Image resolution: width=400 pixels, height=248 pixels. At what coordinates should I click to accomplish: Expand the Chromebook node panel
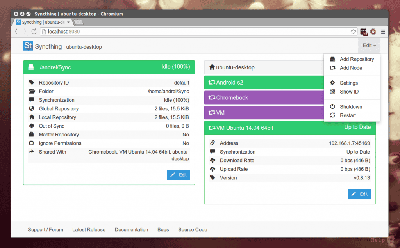pos(264,97)
